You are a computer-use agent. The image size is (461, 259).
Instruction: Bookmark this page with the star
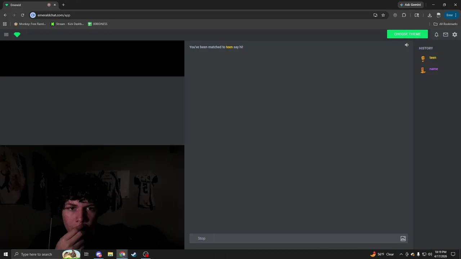(383, 15)
